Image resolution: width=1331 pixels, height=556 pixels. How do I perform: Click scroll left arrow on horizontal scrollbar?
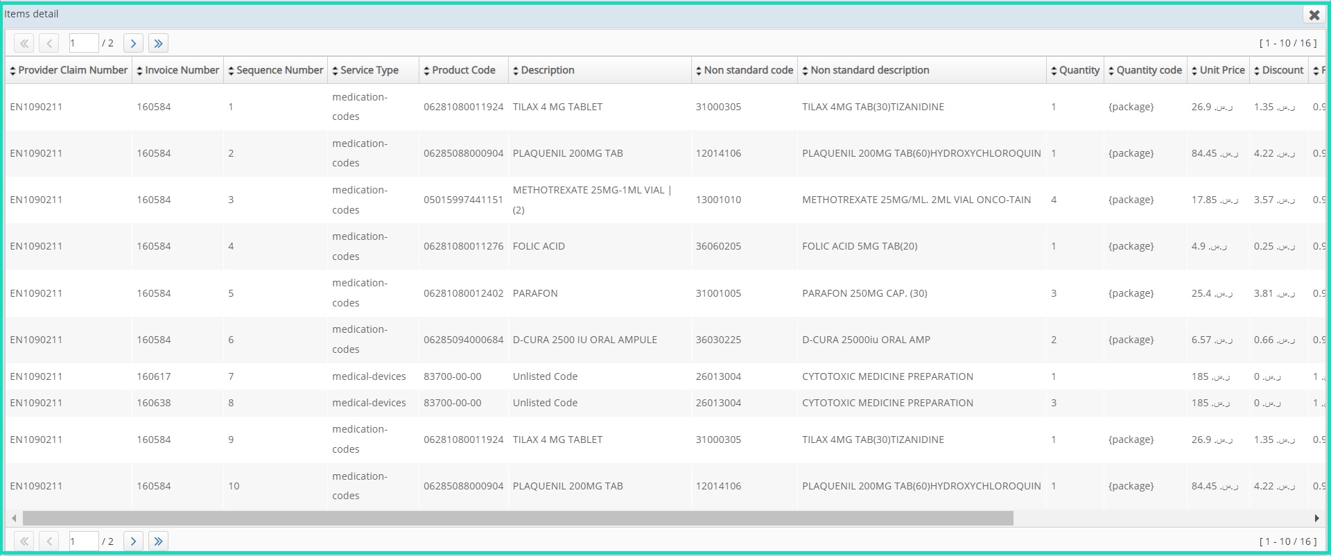(14, 518)
